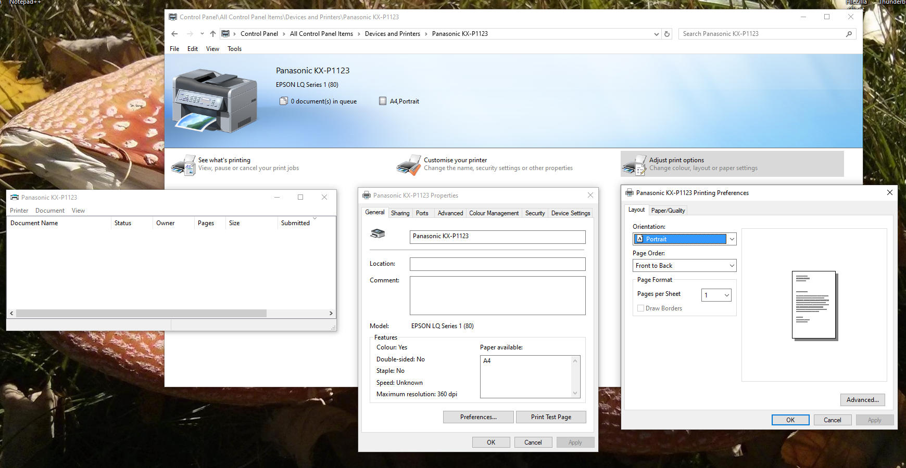Image resolution: width=906 pixels, height=468 pixels.
Task: Switch to Security tab
Action: pos(535,213)
